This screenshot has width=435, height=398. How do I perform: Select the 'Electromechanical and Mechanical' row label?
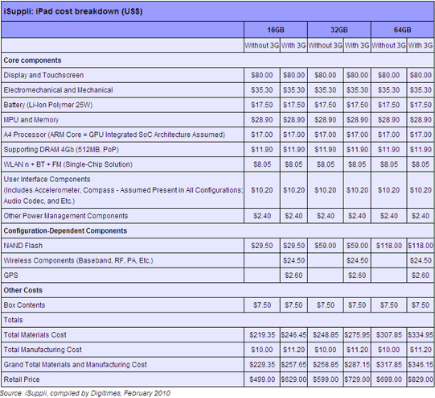point(58,90)
